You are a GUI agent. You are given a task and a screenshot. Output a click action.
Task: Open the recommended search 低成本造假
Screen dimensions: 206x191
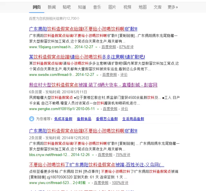point(63,119)
